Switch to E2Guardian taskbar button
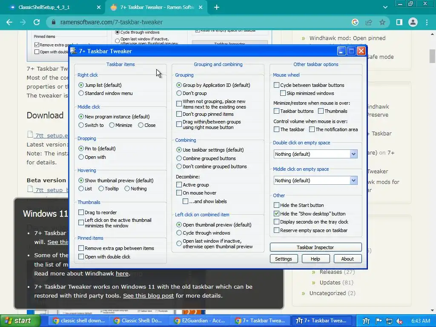The image size is (436, 327). (x=200, y=321)
